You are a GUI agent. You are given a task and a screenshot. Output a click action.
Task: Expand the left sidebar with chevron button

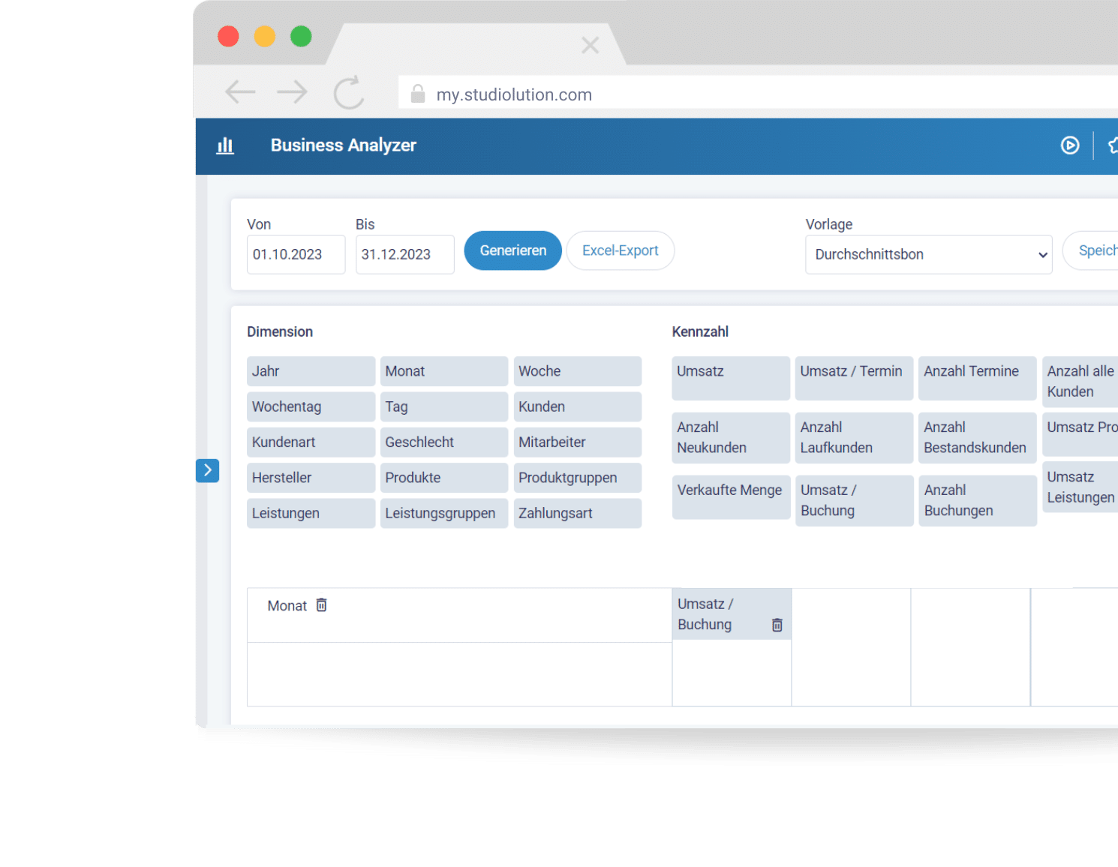(x=207, y=470)
